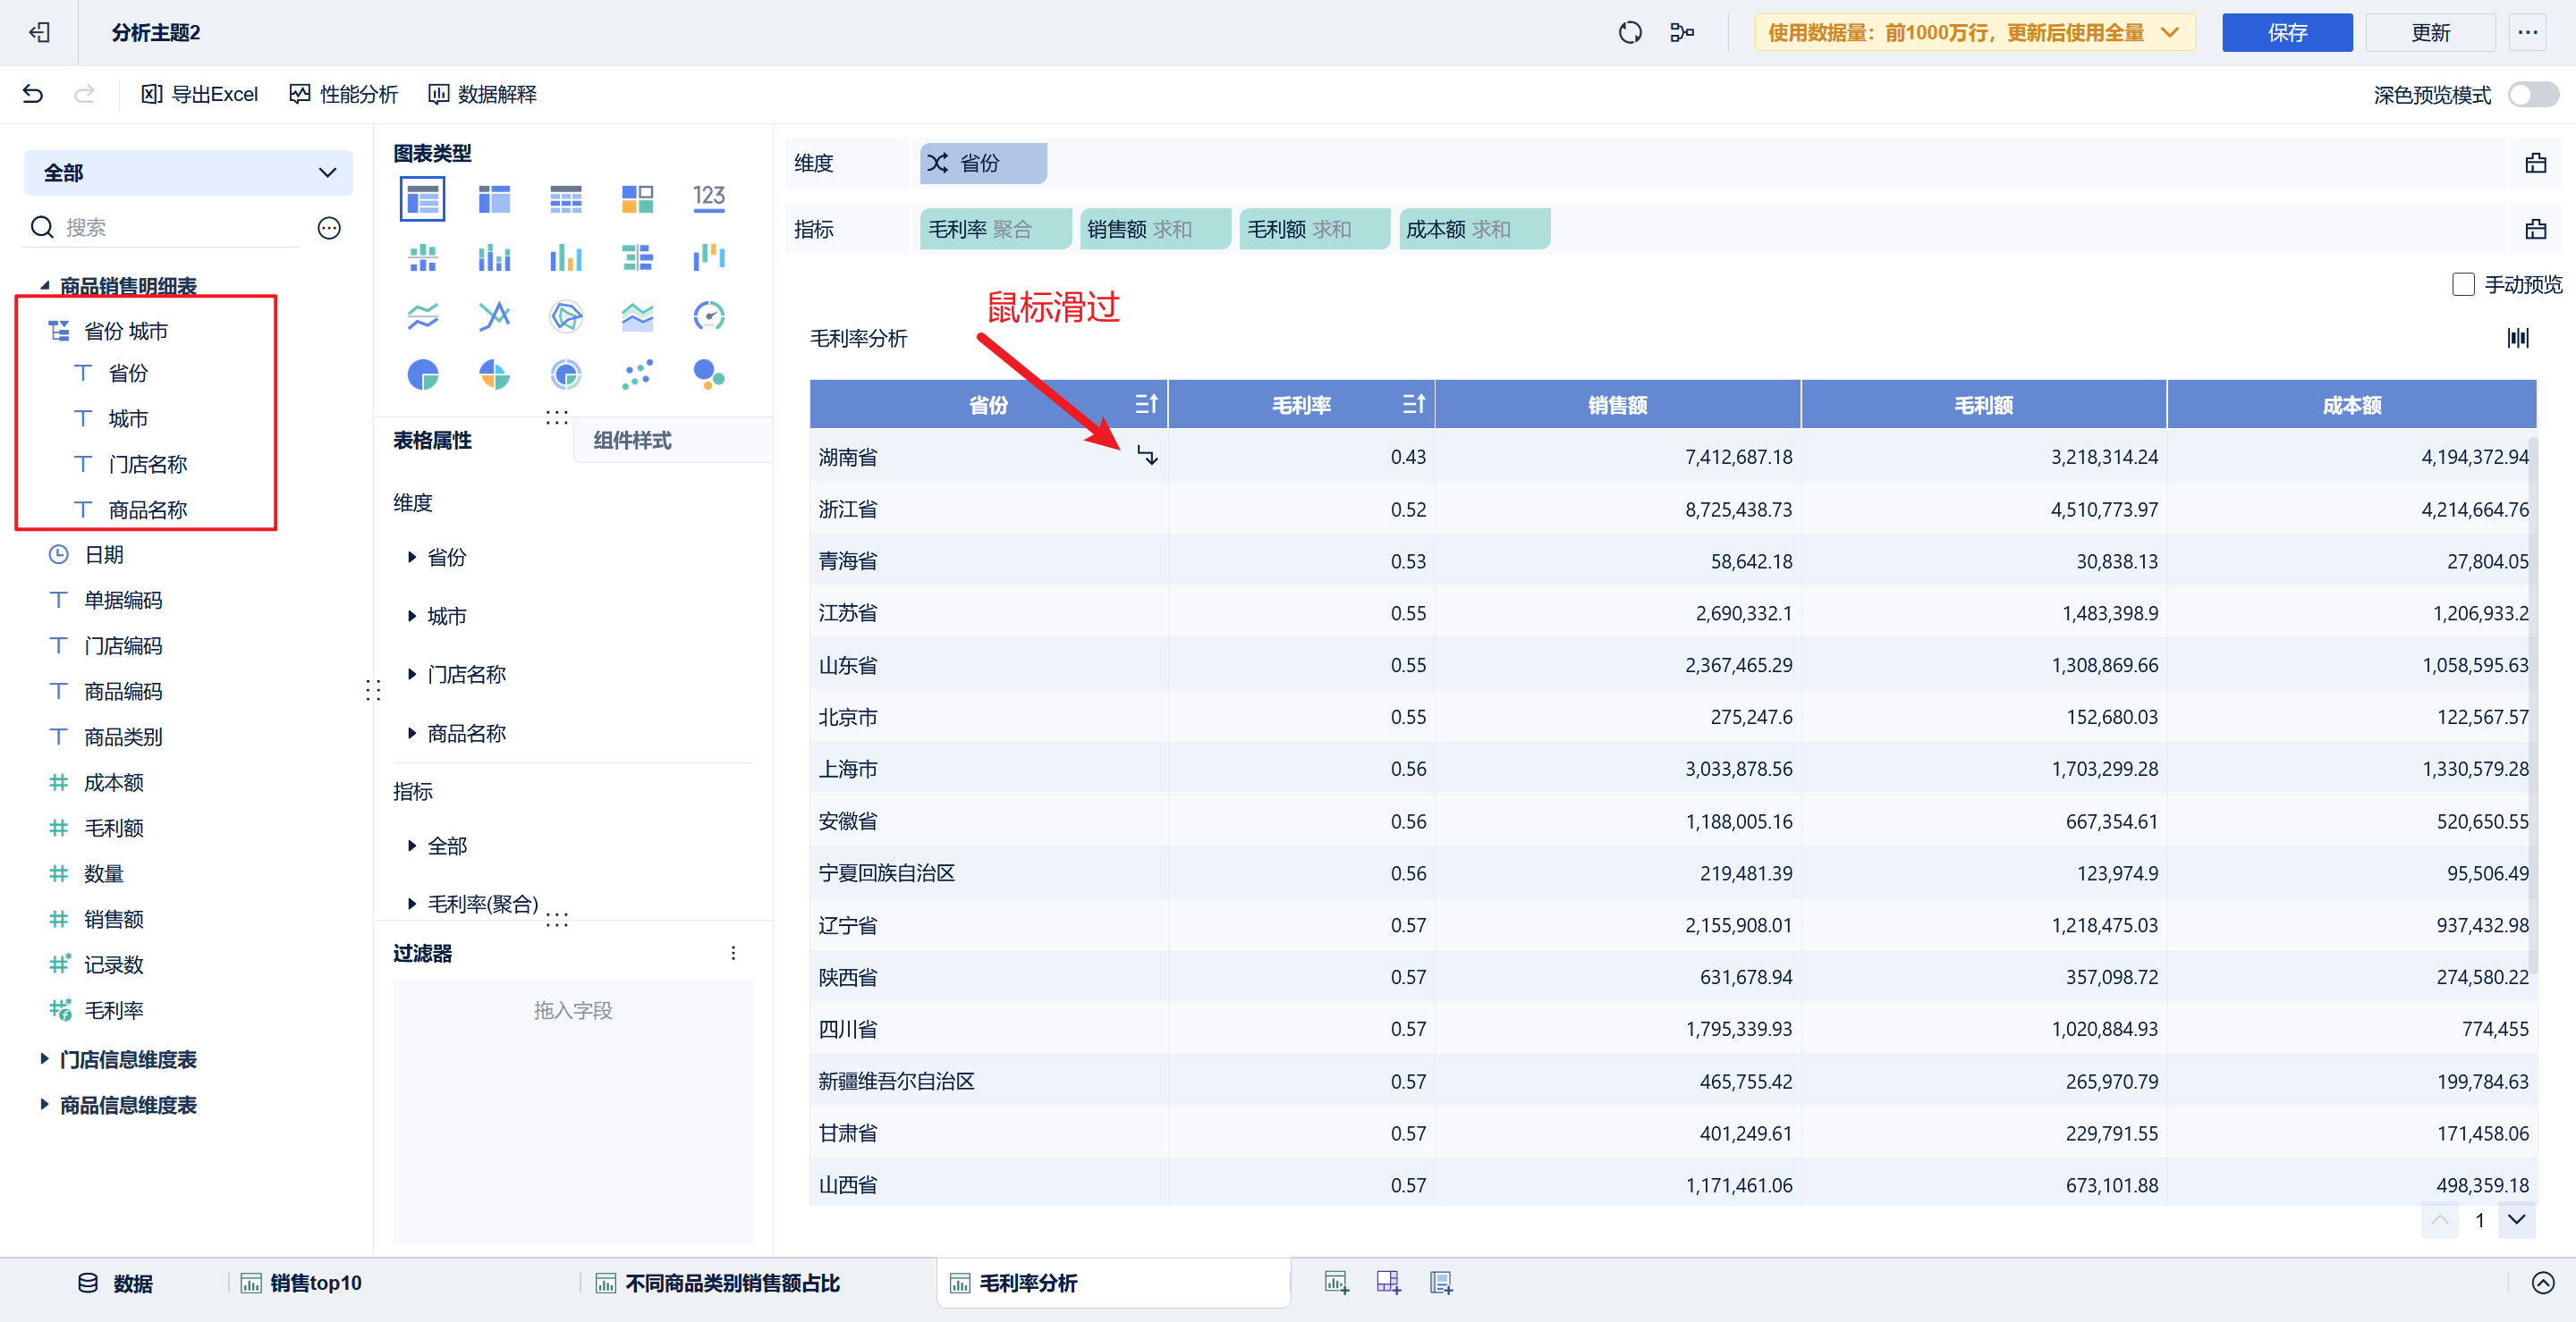
Task: Click the refresh circle icon in top bar
Action: 1629,33
